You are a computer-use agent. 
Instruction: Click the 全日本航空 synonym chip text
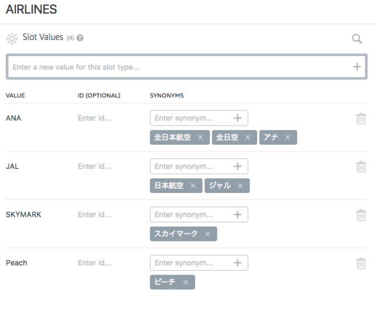tap(172, 137)
